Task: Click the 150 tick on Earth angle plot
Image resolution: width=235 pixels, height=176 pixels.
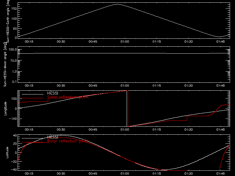Action: click(14, 9)
